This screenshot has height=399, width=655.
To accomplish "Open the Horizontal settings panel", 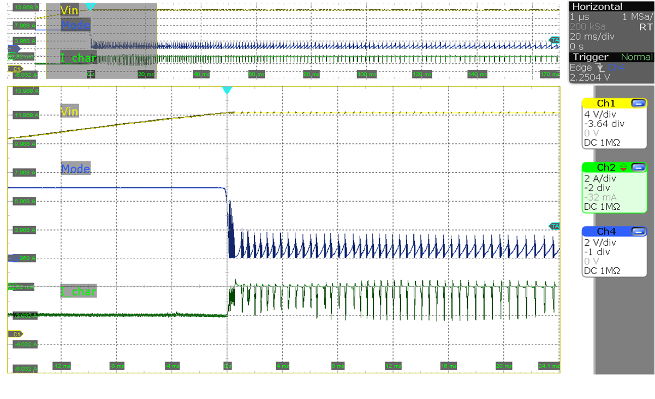I will tap(598, 7).
